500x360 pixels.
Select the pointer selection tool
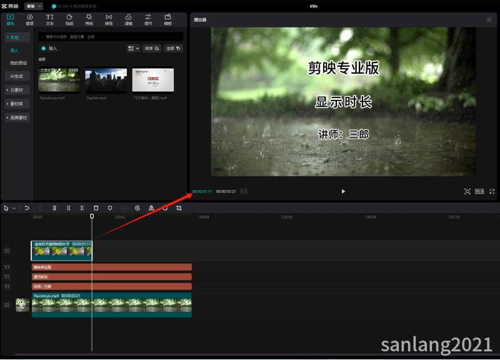(x=6, y=208)
